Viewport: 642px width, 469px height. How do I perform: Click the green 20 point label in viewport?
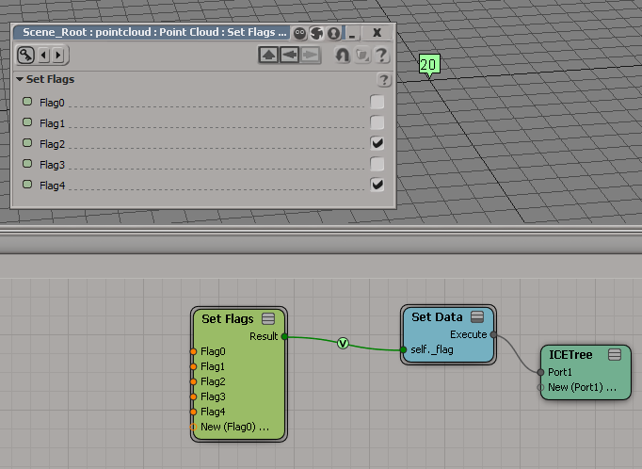coord(429,65)
